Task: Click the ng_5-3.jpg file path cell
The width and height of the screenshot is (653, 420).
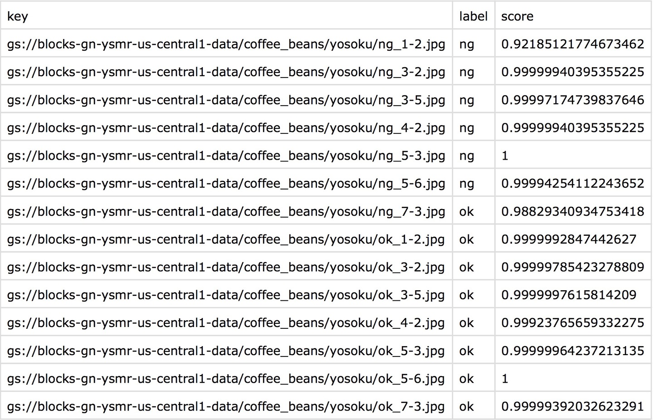Action: click(226, 156)
